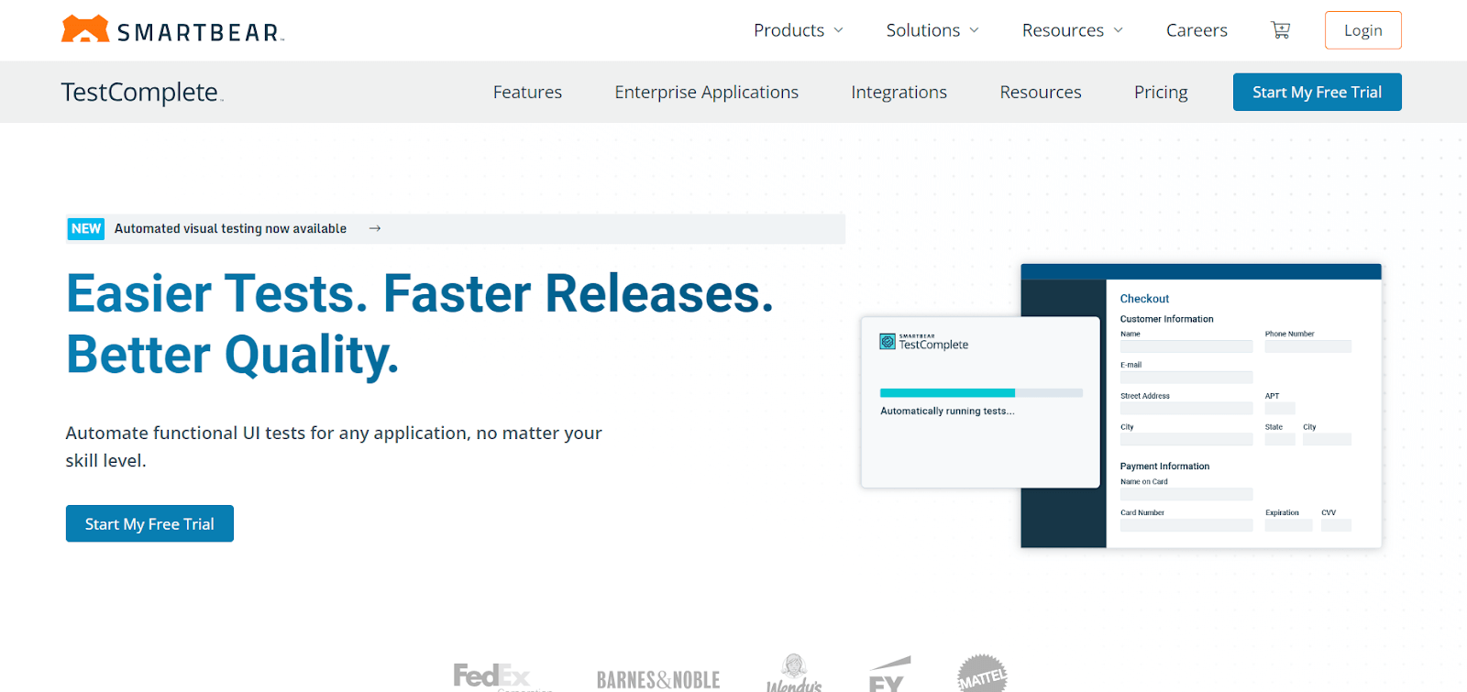Viewport: 1467px width, 692px height.
Task: Click 'Customer Information' label
Action: pyautogui.click(x=1166, y=319)
